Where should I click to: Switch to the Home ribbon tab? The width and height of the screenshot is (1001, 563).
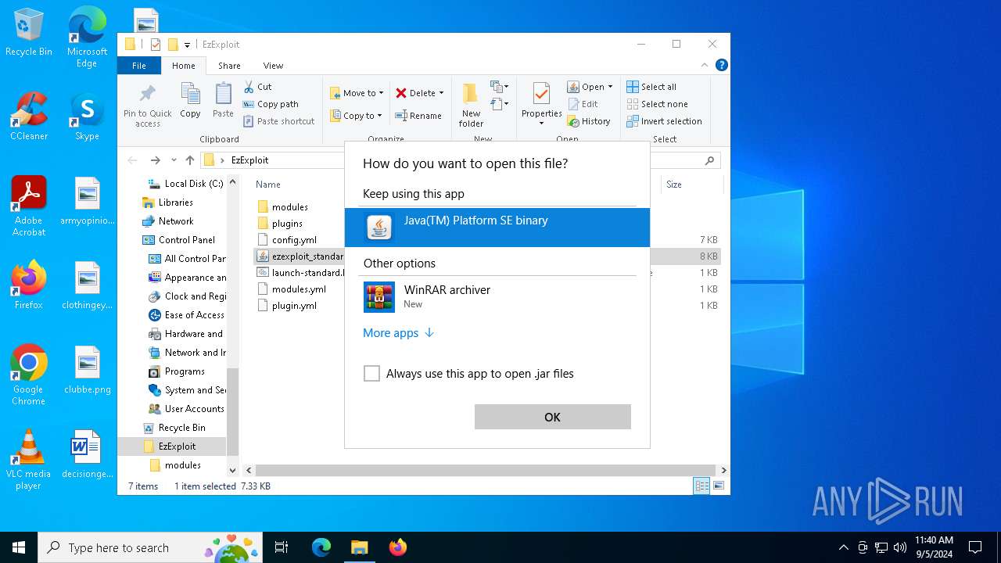tap(184, 66)
